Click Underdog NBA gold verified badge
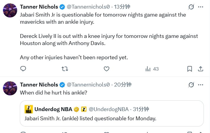210x133 pixels. (x=76, y=109)
